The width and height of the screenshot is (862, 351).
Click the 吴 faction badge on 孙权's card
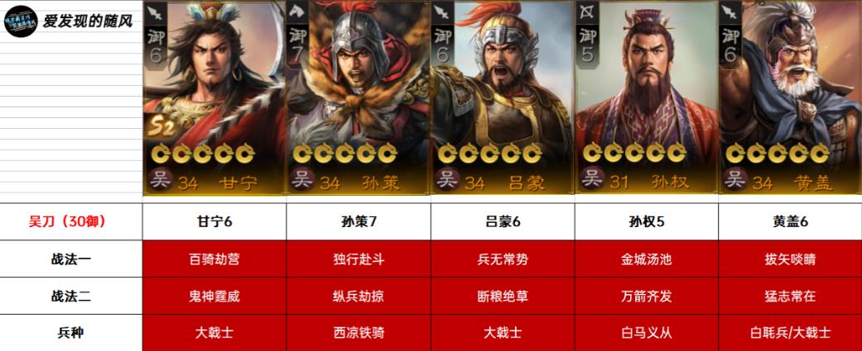click(592, 178)
